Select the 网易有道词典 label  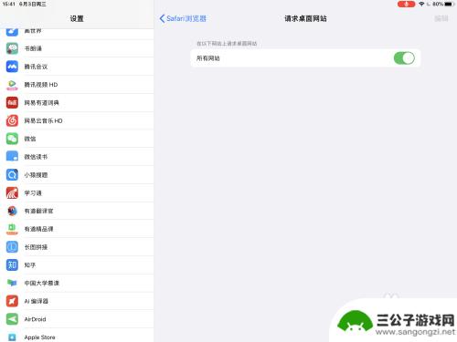tap(42, 103)
